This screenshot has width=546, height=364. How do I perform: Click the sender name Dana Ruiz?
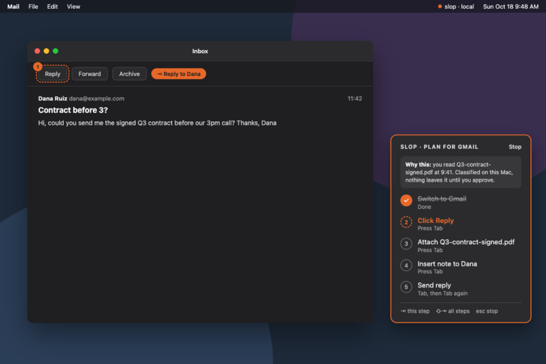pyautogui.click(x=53, y=98)
